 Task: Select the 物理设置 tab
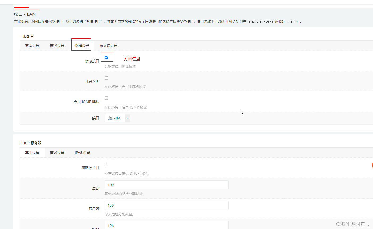tap(82, 46)
